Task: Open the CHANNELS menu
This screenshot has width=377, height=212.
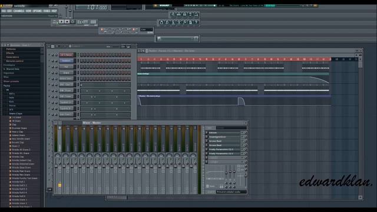Action: [19, 11]
